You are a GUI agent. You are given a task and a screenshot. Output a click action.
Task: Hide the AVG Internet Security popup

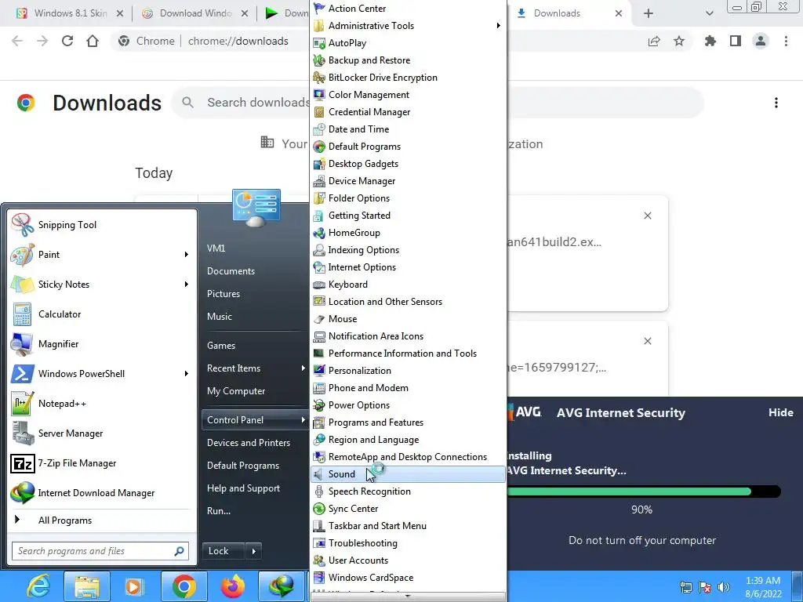point(780,412)
